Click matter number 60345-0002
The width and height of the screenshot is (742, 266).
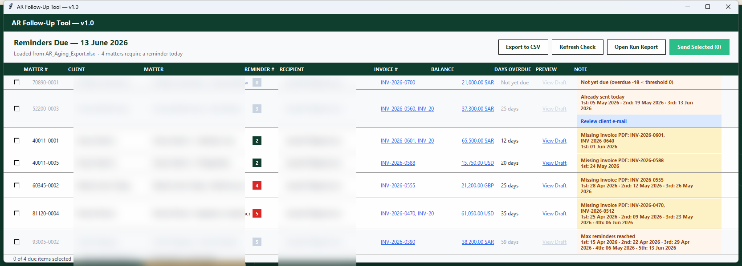[45, 186]
